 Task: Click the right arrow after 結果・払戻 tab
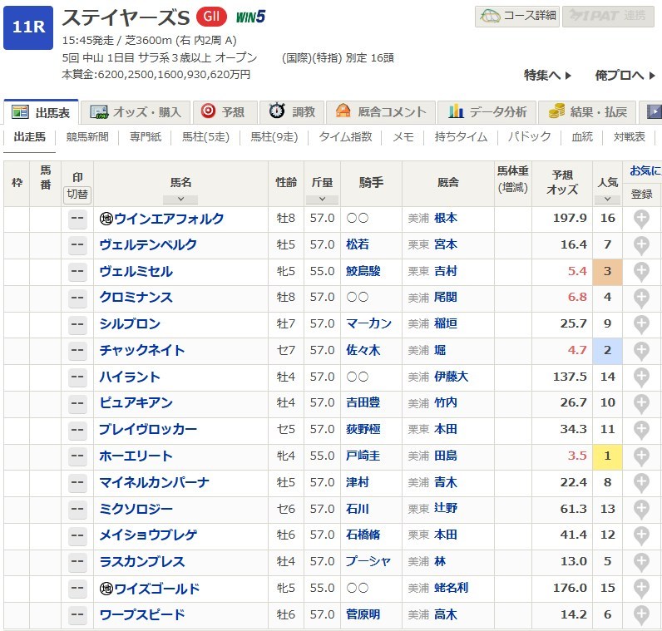coord(653,111)
